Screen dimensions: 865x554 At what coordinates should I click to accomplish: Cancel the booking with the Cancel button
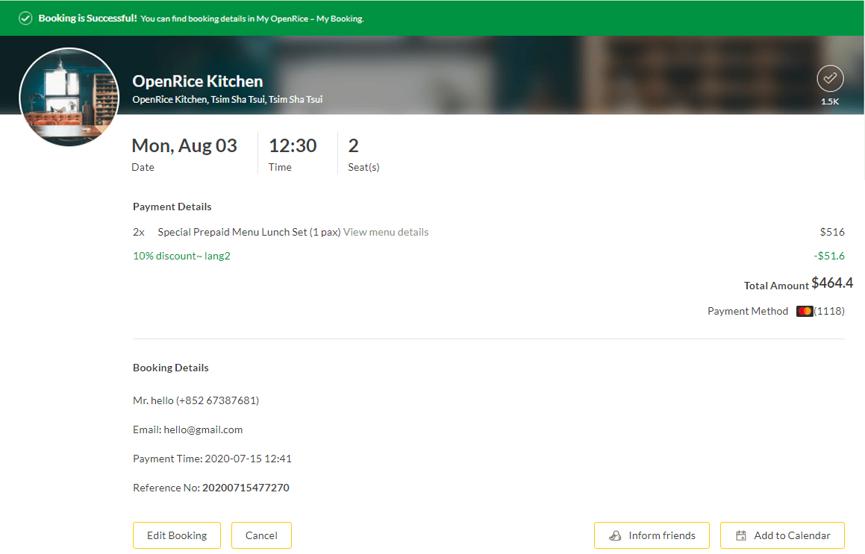(261, 535)
